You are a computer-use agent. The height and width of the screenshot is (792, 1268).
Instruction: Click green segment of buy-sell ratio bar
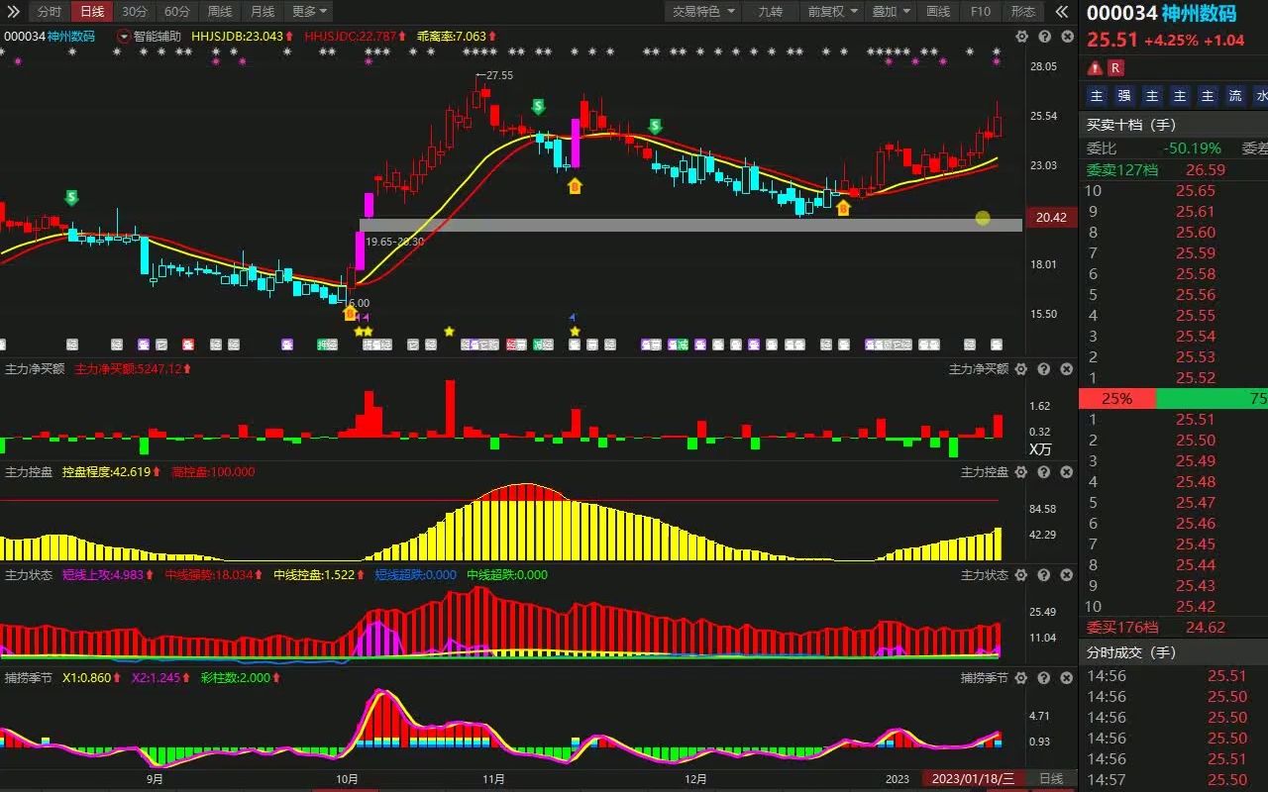(x=1212, y=399)
